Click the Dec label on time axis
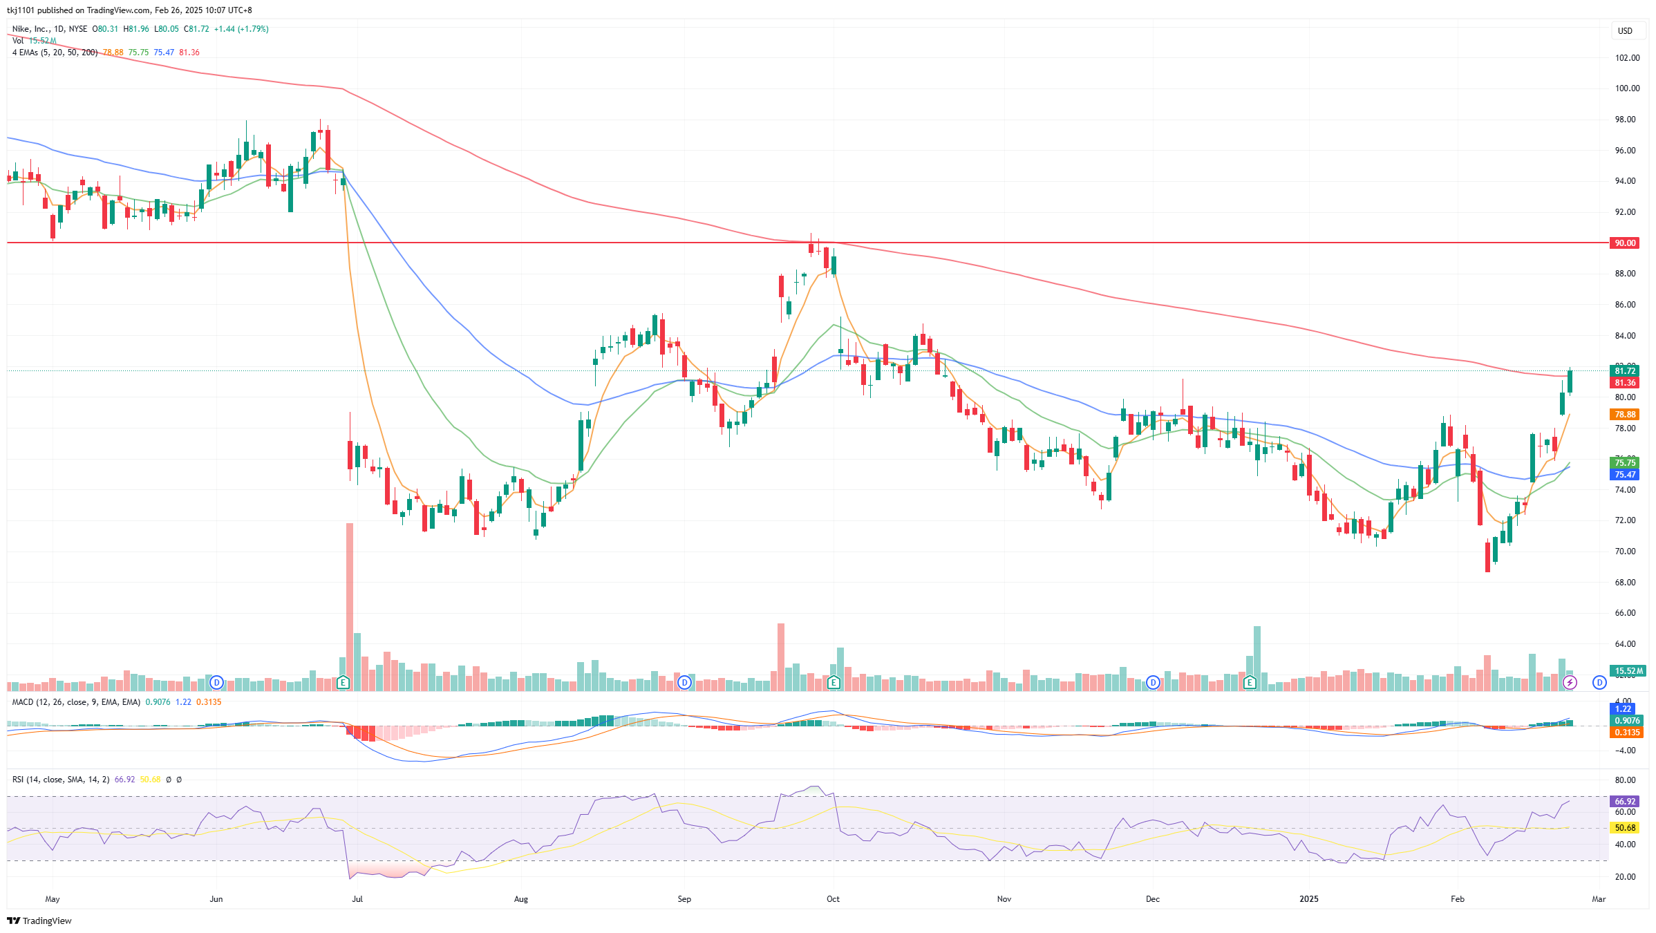 pos(1153,899)
